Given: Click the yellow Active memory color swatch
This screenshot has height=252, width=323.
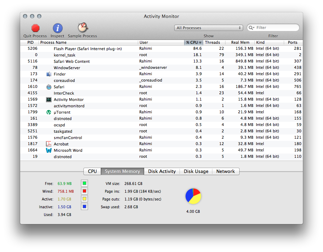Looking at the screenshot, I should [84, 199].
